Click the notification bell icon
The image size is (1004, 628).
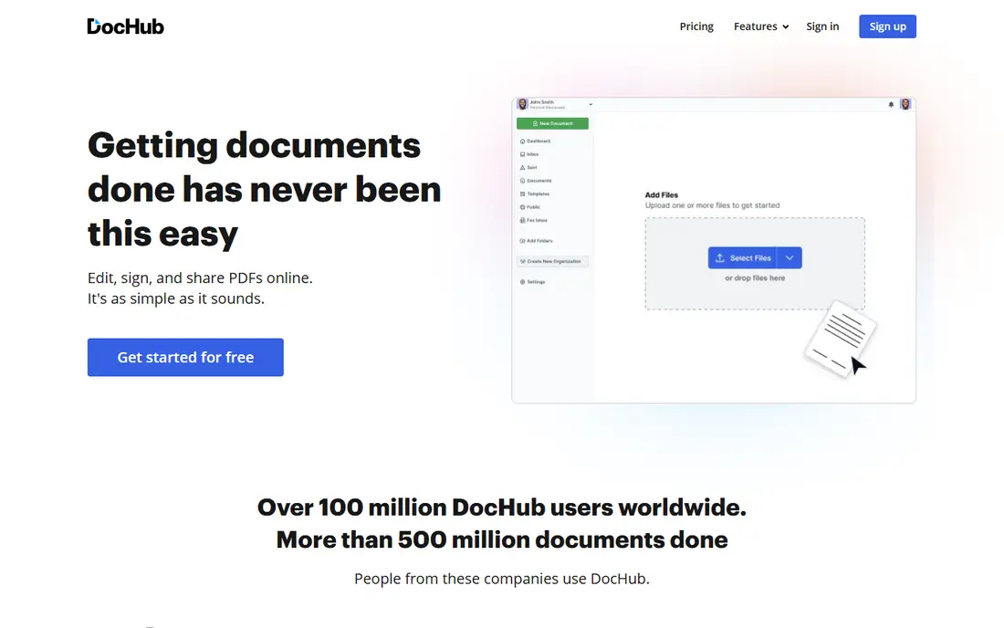coord(891,104)
